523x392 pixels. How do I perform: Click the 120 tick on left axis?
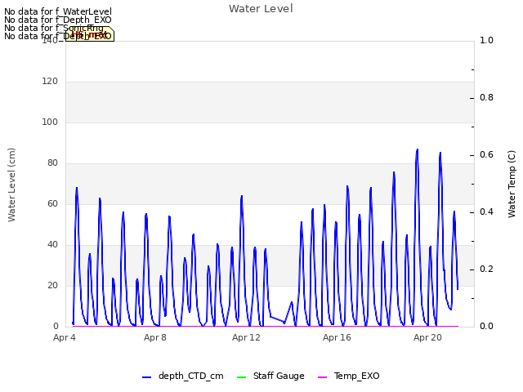[50, 82]
